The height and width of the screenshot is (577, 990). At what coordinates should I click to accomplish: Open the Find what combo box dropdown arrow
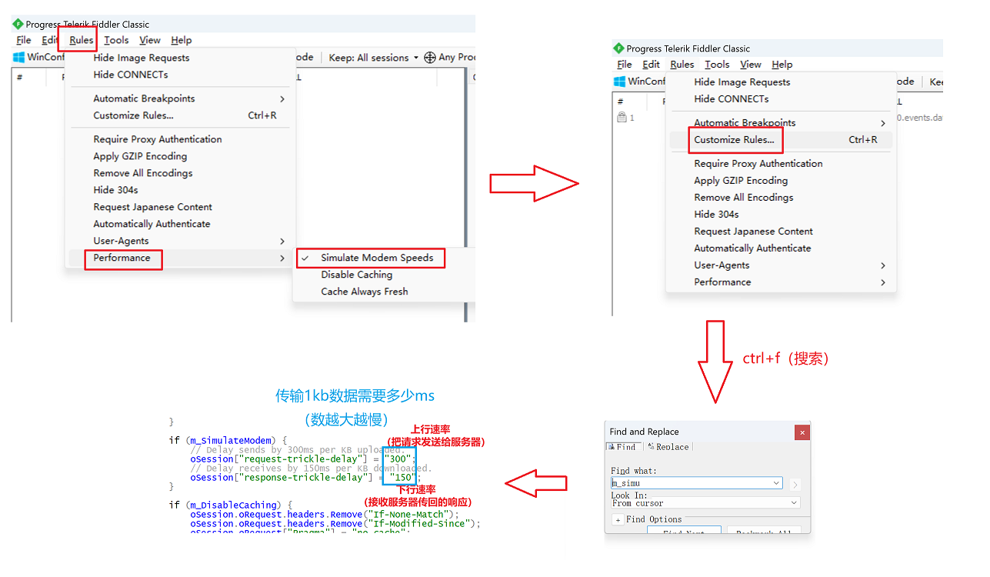[x=776, y=484]
